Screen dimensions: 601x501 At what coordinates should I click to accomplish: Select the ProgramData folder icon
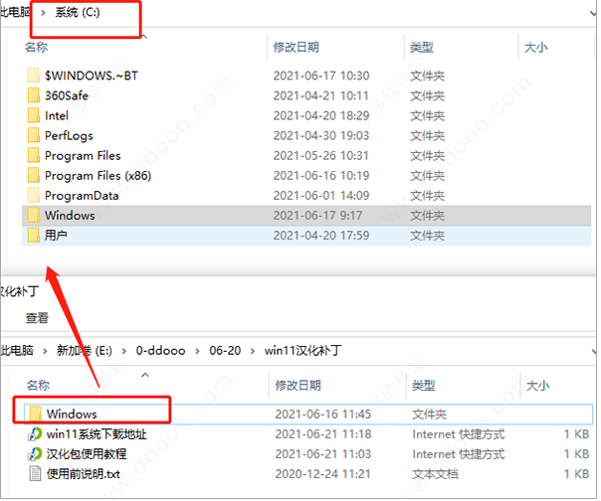pyautogui.click(x=34, y=195)
